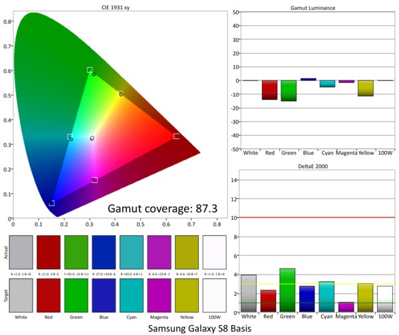Click the Actual Yellow color swatch
This screenshot has height=335, width=399.
tap(187, 252)
